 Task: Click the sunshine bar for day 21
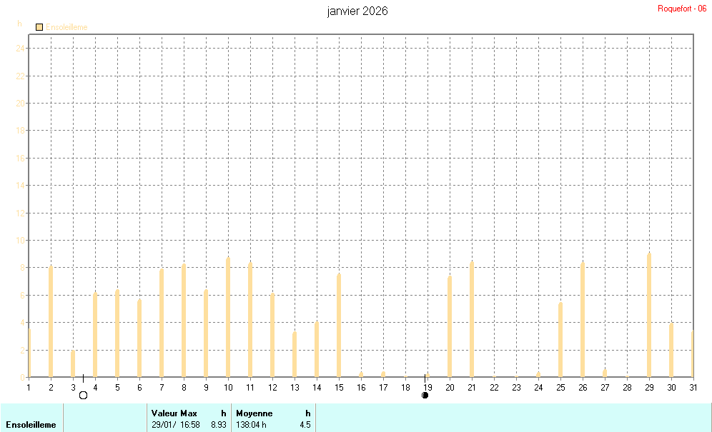tap(472, 318)
